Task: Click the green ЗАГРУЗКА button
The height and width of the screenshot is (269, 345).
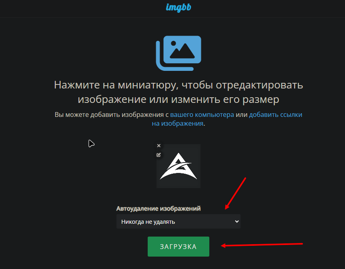Action: point(179,247)
